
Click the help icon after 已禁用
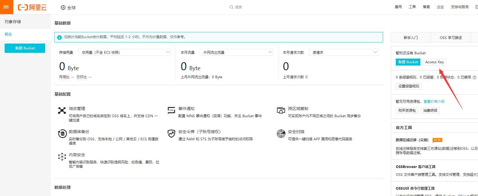click(x=475, y=77)
